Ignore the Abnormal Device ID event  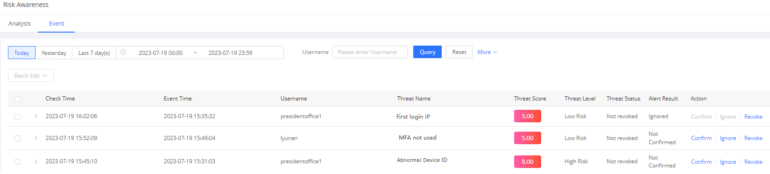(x=728, y=162)
